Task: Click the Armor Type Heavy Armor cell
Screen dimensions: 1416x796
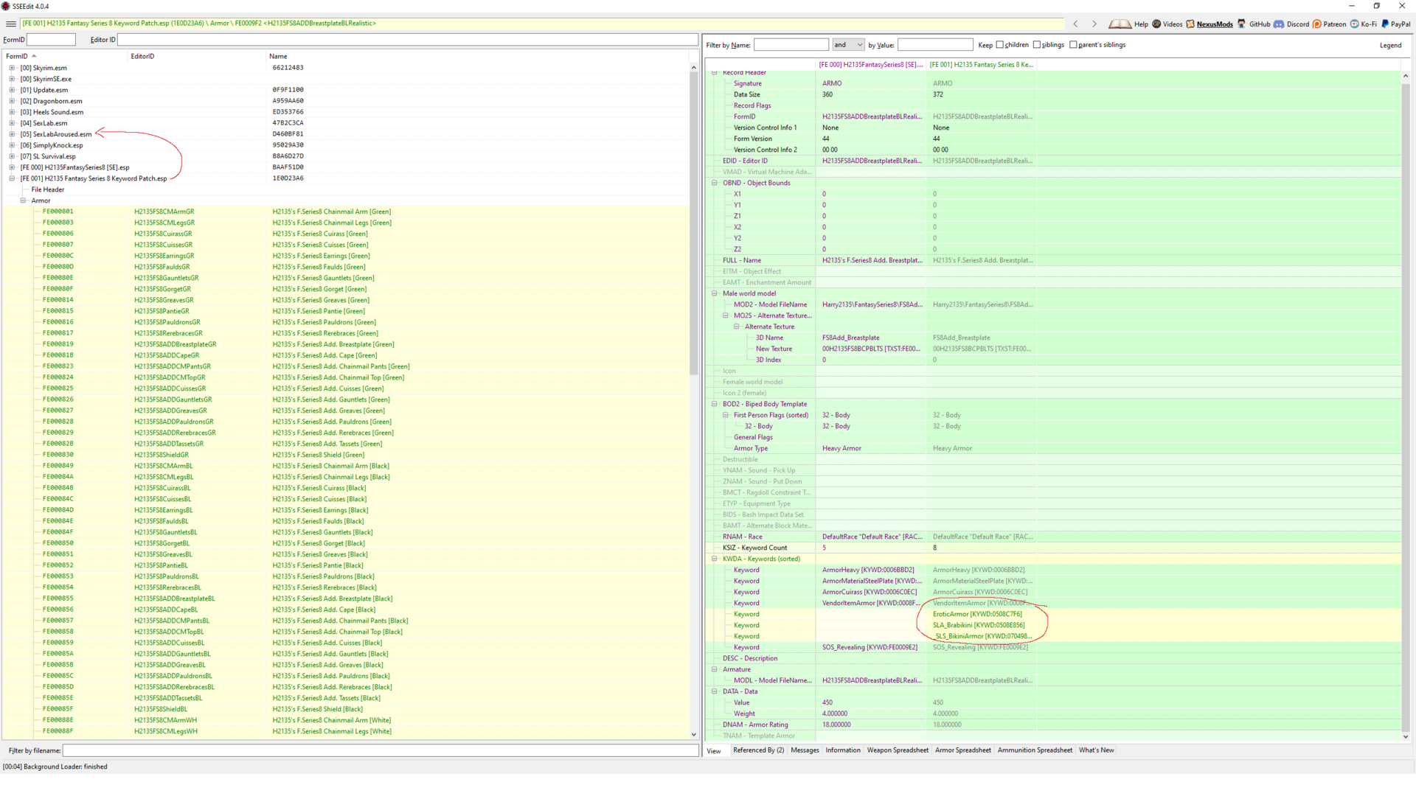Action: coord(871,448)
